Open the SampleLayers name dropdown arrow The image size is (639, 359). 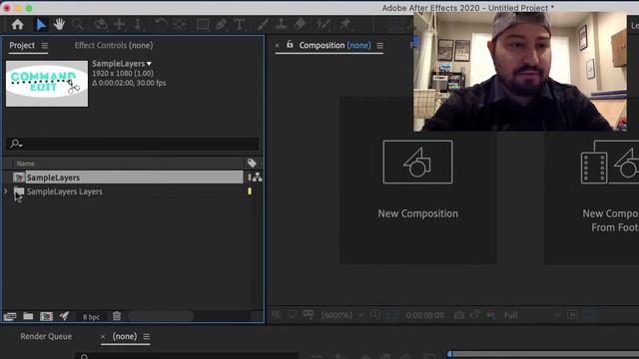[x=149, y=64]
